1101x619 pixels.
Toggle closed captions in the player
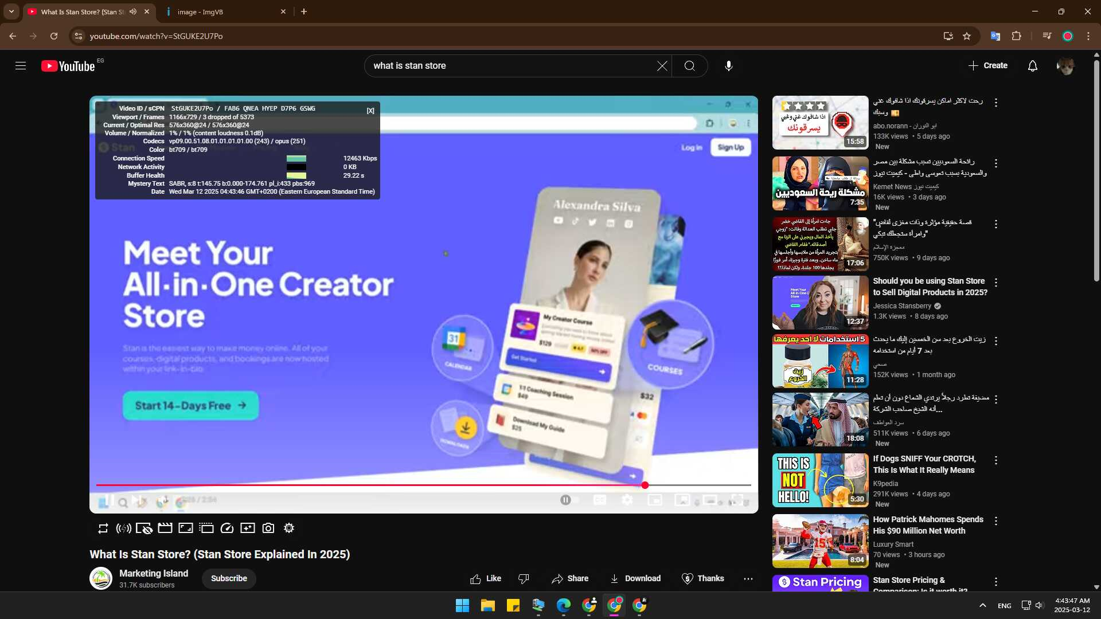(x=600, y=500)
